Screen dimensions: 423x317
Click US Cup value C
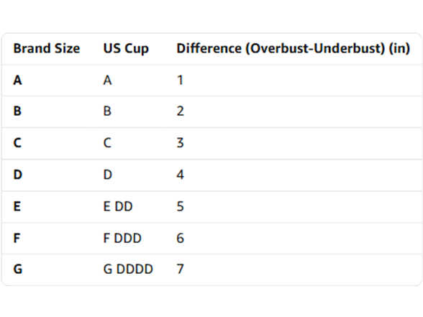pos(107,143)
